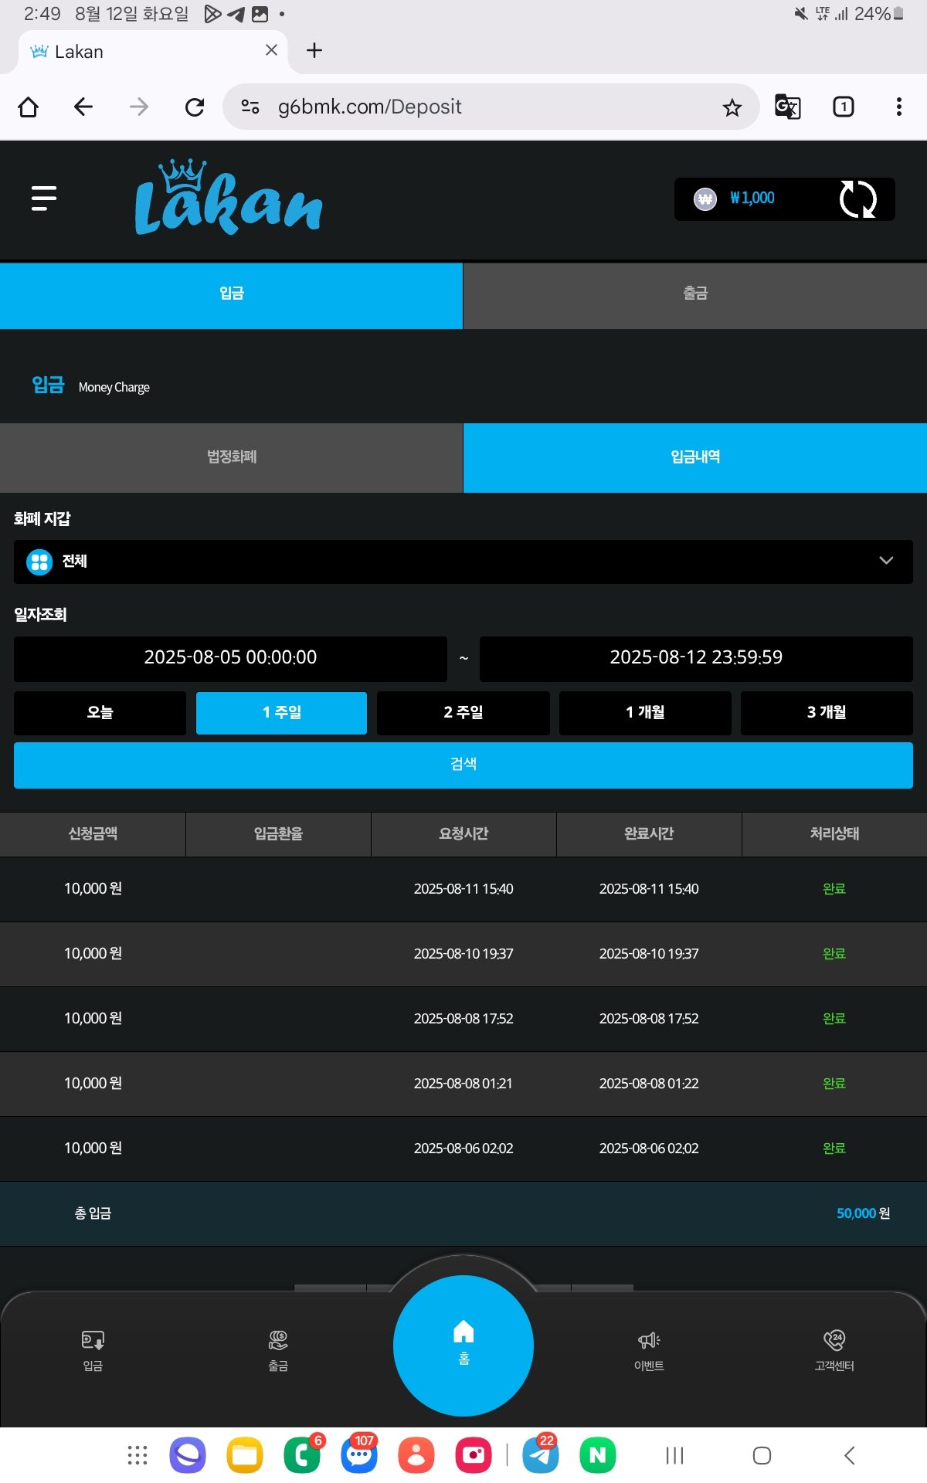Open the Google Translate icon in toolbar
Image resolution: width=927 pixels, height=1483 pixels.
pos(787,107)
